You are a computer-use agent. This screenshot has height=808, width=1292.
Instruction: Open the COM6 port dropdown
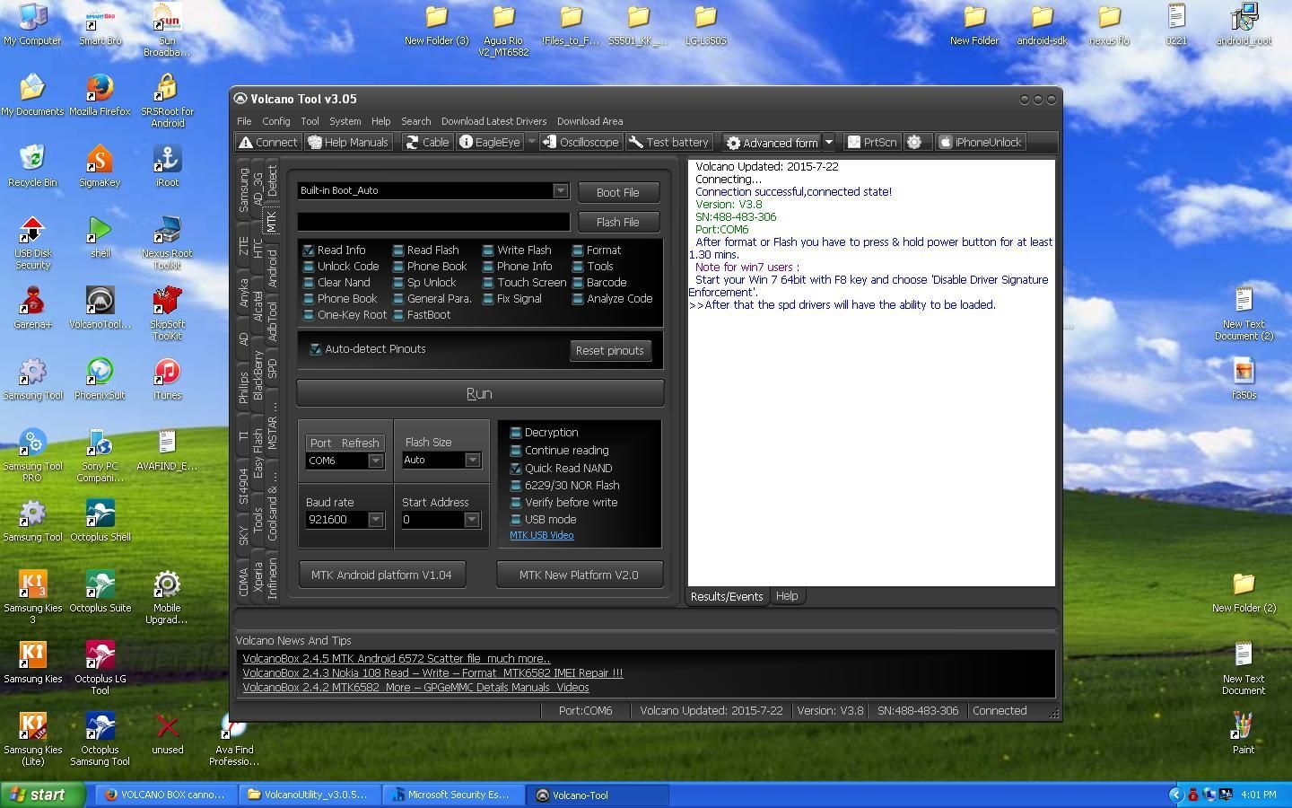(x=375, y=461)
